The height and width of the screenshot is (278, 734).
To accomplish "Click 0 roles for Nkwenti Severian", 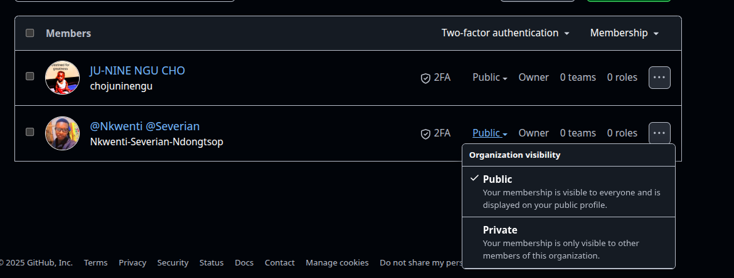I will pyautogui.click(x=622, y=133).
